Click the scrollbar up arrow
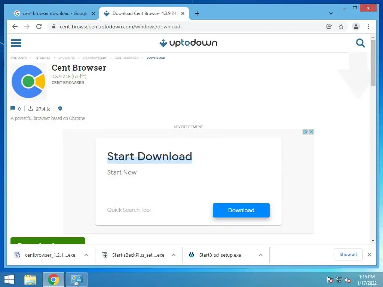Image resolution: width=383 pixels, height=287 pixels. point(373,37)
